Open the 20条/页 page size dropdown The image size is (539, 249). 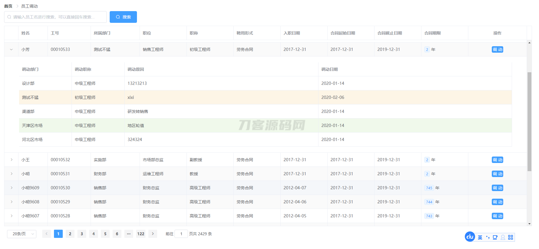[x=22, y=234]
